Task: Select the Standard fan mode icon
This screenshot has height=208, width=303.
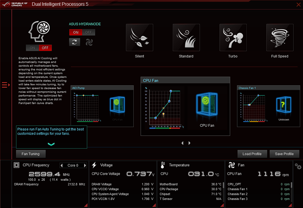Action: tap(186, 37)
